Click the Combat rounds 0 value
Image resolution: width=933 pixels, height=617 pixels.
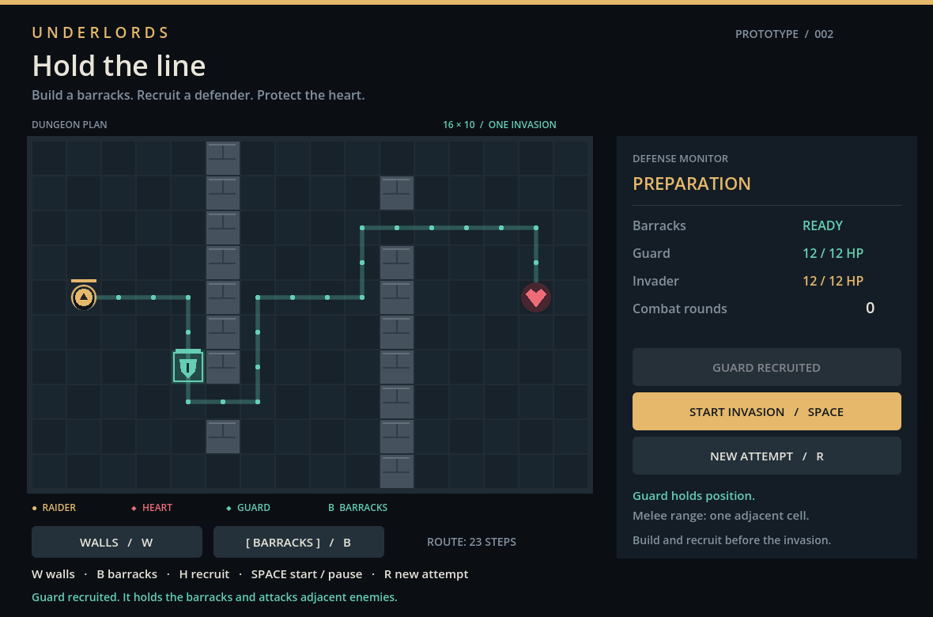tap(870, 308)
